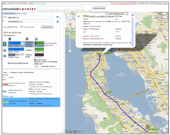Open the Home link
This screenshot has height=135, width=170.
coord(4,3)
